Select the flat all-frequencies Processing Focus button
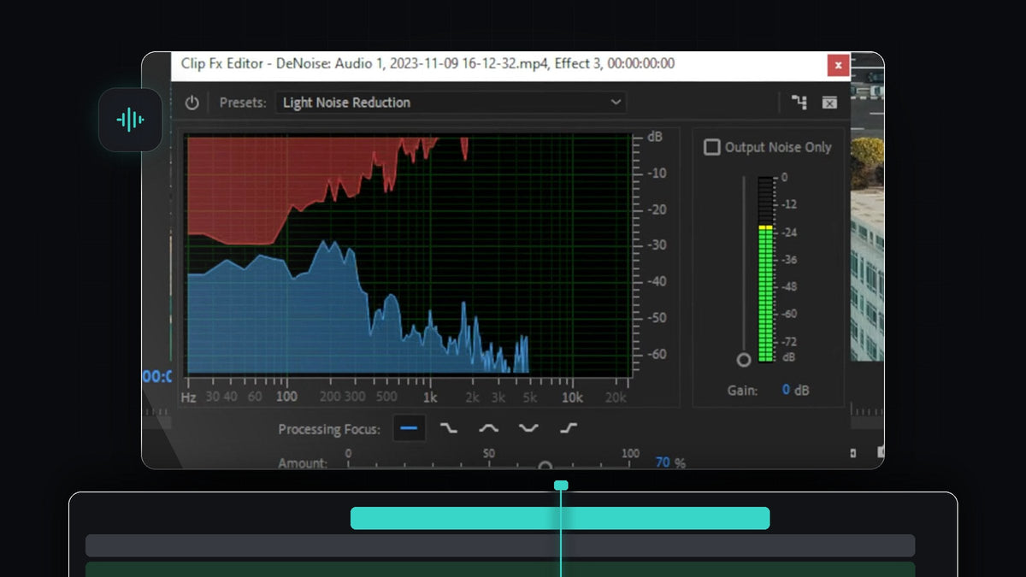The image size is (1026, 577). pyautogui.click(x=410, y=428)
